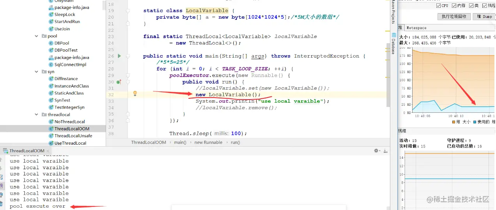Click the pool package folder icon
This screenshot has height=210, width=496.
pyautogui.click(x=44, y=36)
